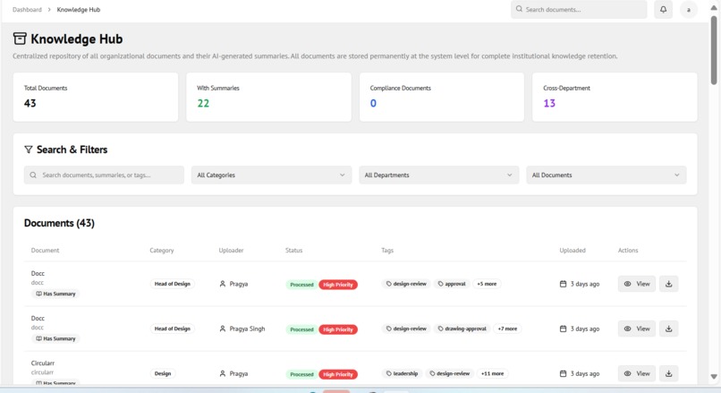
Task: Download the first Docc document by Pragya
Action: point(668,284)
